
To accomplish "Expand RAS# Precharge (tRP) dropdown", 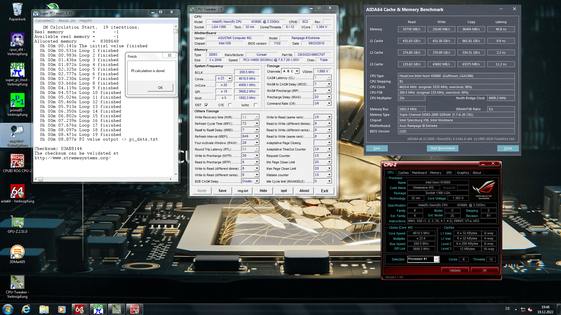I will [x=329, y=90].
